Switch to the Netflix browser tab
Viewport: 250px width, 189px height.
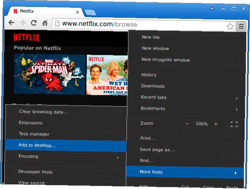(x=45, y=11)
